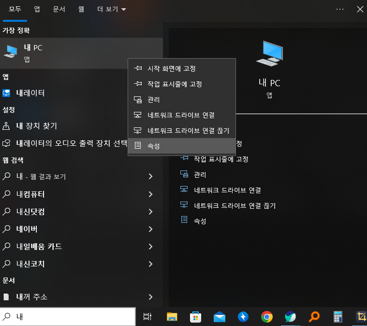The height and width of the screenshot is (326, 367).
Task: Click the 내 장치 찾기 icon
Action: tap(6, 126)
